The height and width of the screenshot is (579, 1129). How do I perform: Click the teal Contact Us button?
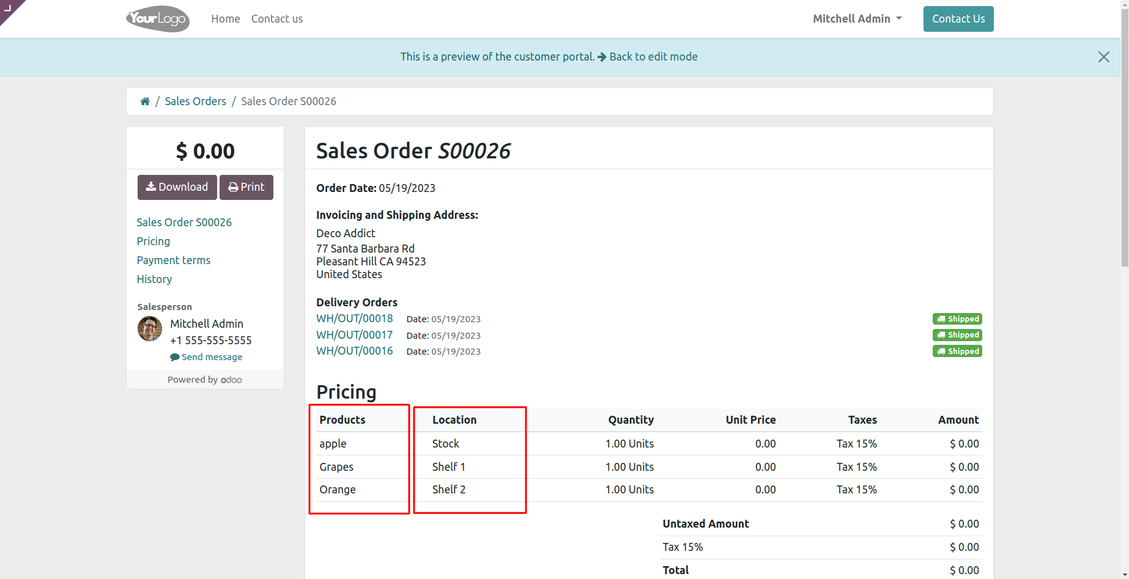pos(958,19)
